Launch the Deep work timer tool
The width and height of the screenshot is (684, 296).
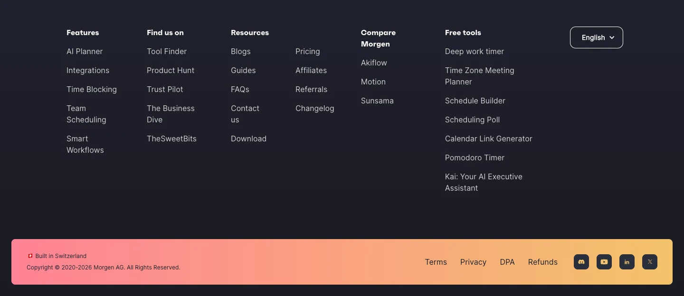[475, 51]
